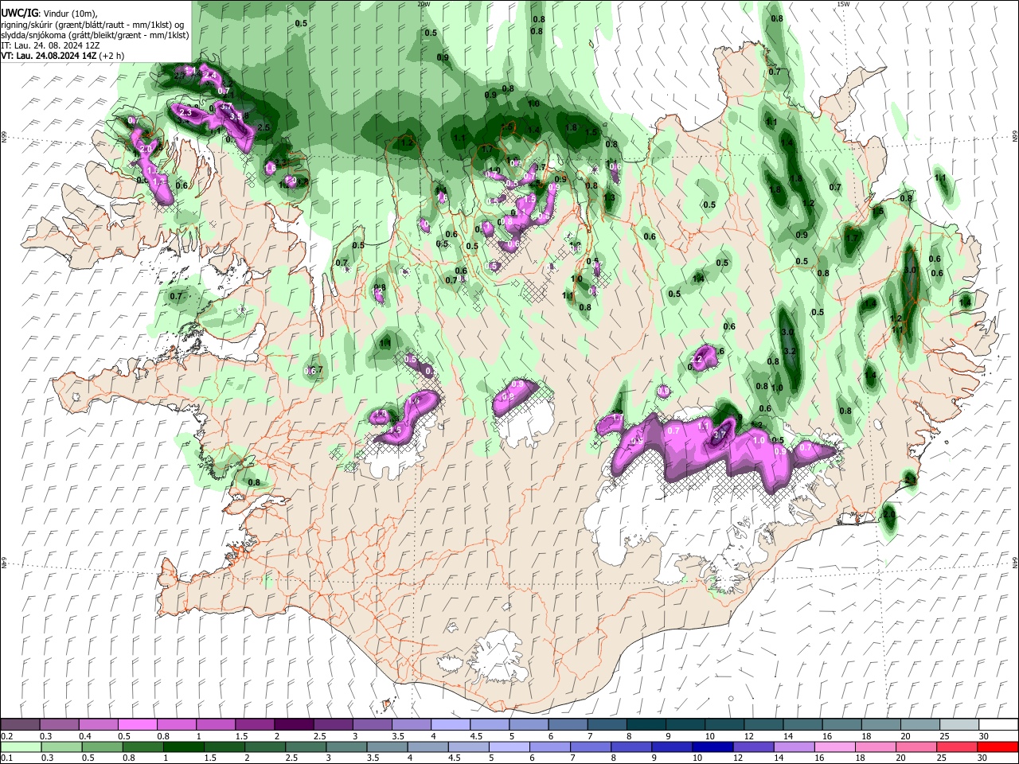
Task: Click the '2.4' precipitation value on the map
Action: click(211, 76)
